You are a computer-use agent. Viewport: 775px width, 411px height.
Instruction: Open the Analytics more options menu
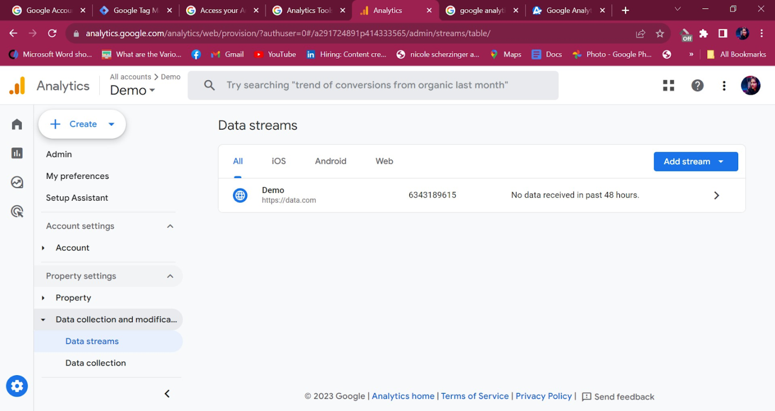coord(724,86)
